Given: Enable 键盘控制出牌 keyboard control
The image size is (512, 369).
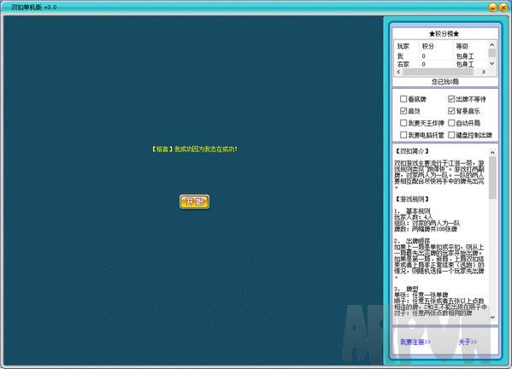Looking at the screenshot, I should pyautogui.click(x=451, y=135).
